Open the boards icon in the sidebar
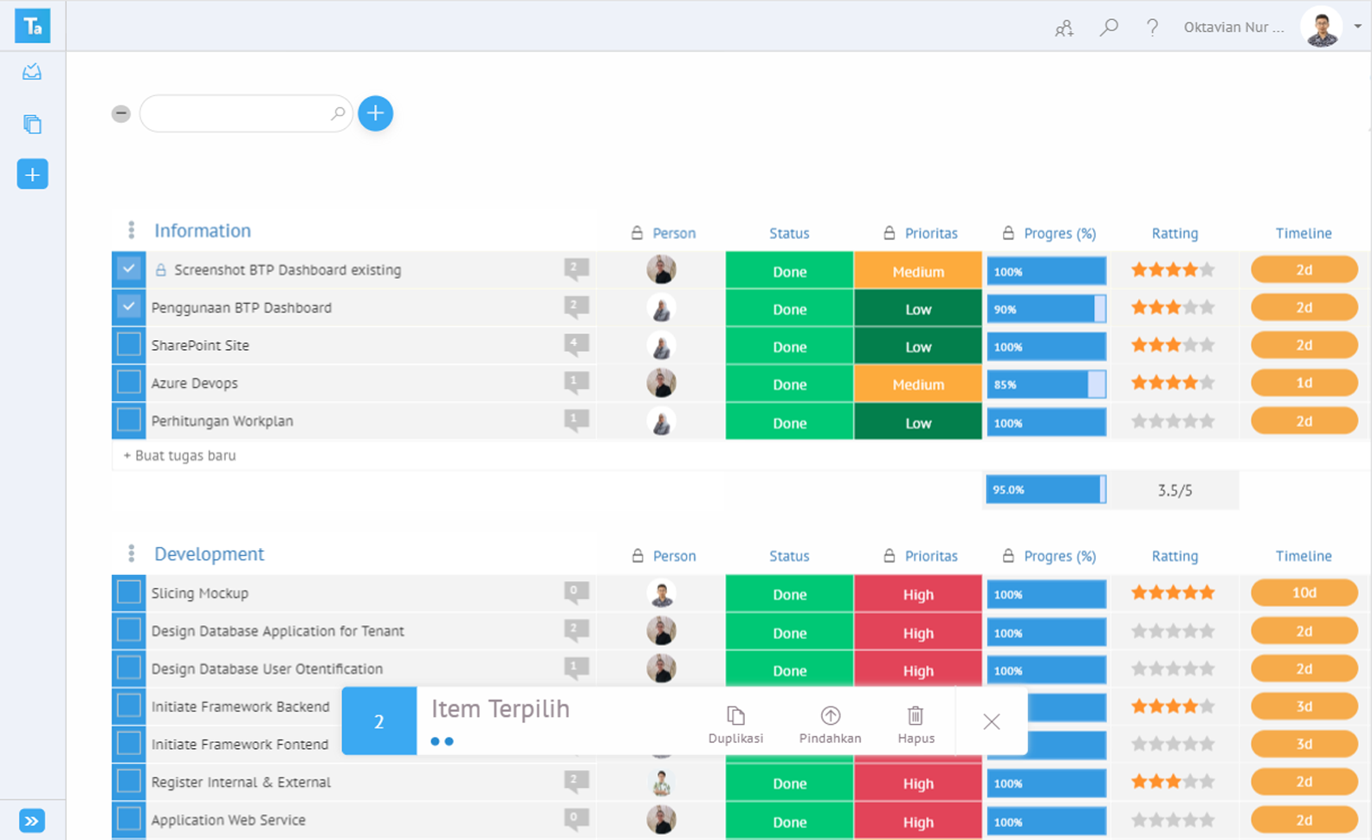 [32, 125]
